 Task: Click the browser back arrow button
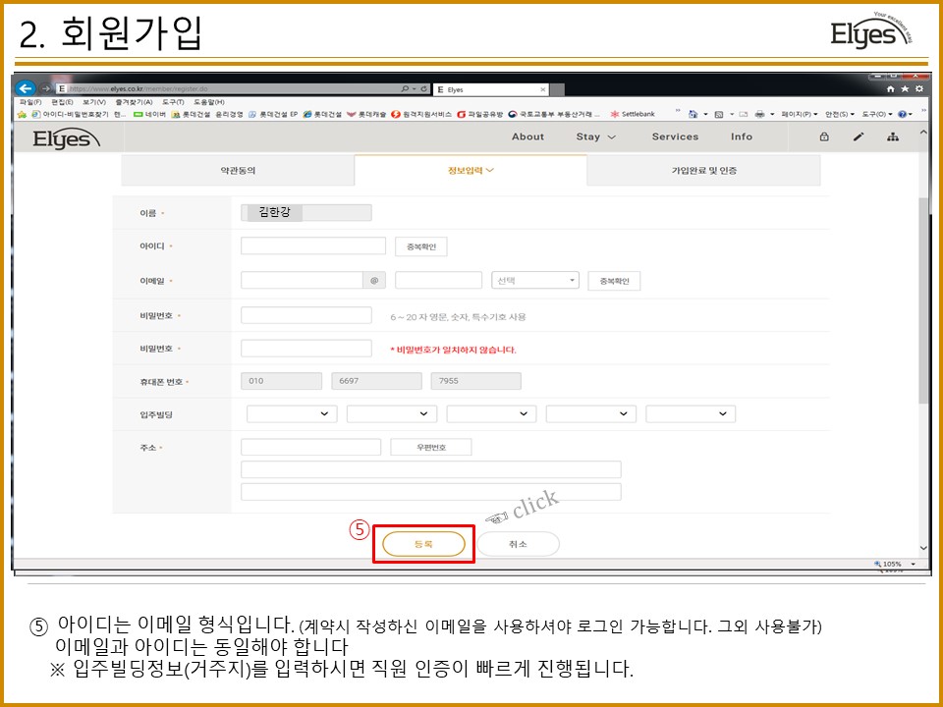pyautogui.click(x=25, y=89)
